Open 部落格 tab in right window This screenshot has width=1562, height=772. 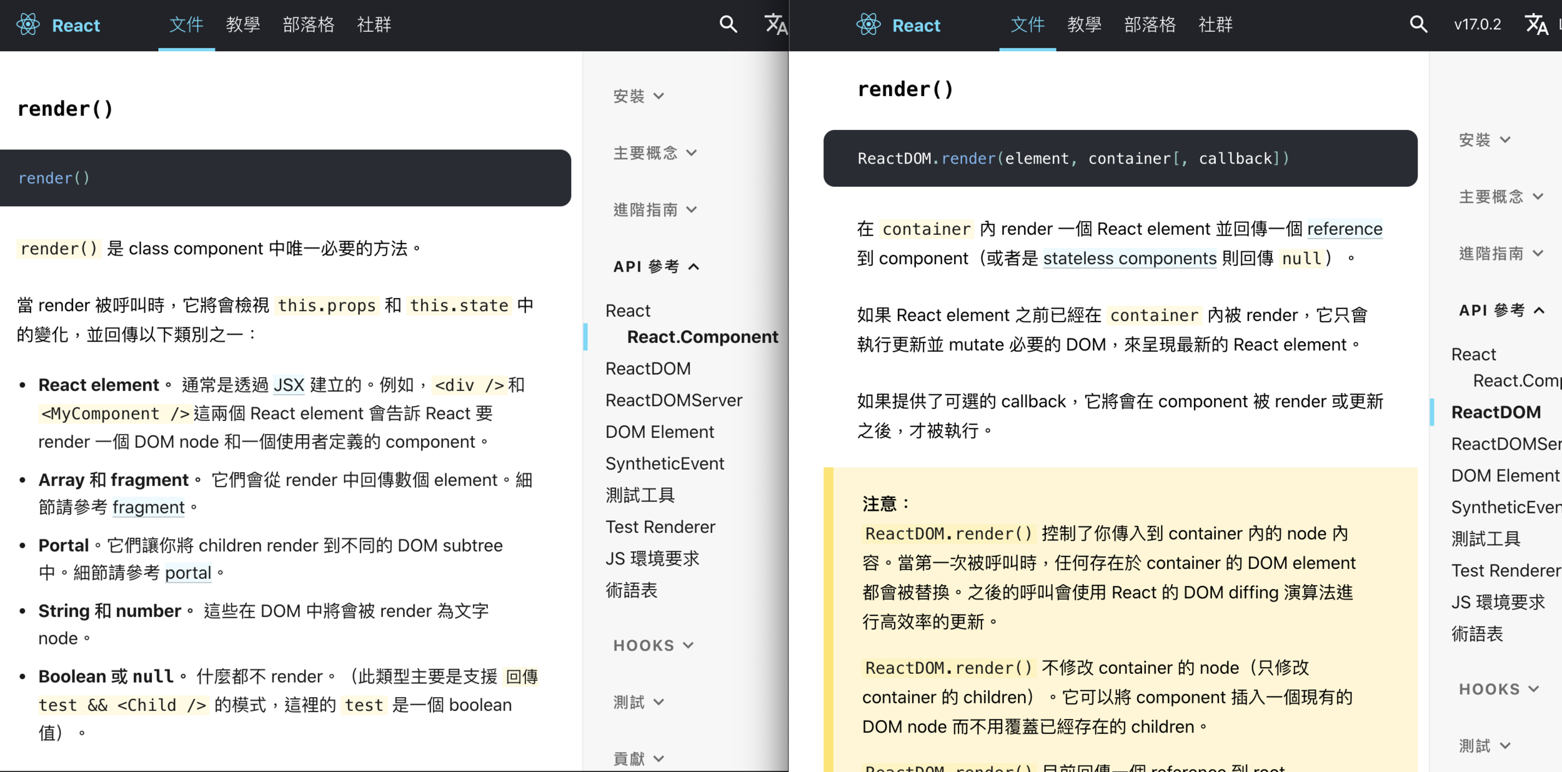click(x=1150, y=25)
